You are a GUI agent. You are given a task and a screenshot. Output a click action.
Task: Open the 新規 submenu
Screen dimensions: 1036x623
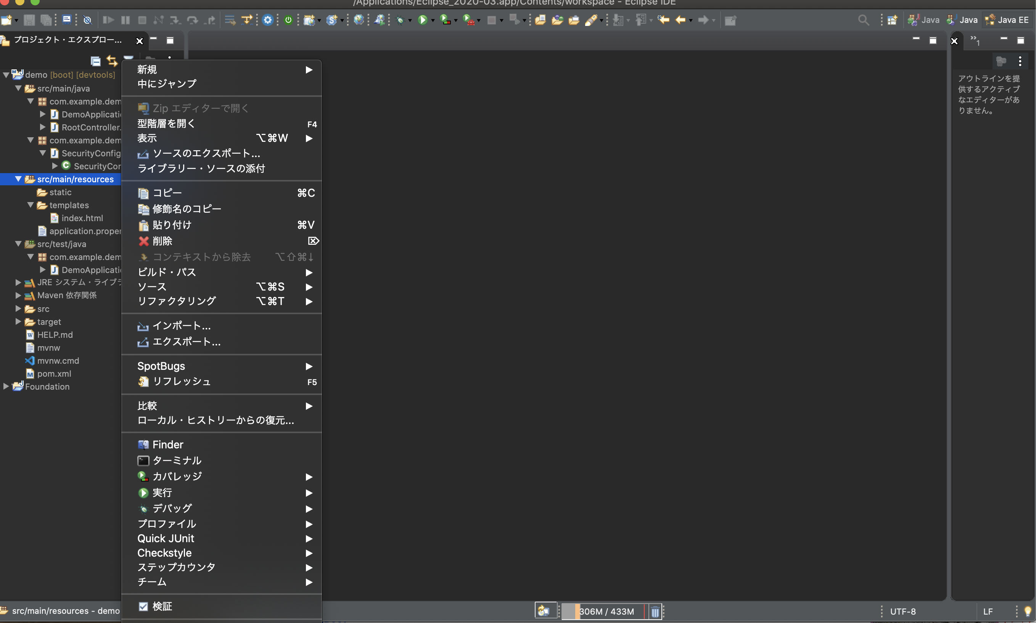pyautogui.click(x=222, y=70)
